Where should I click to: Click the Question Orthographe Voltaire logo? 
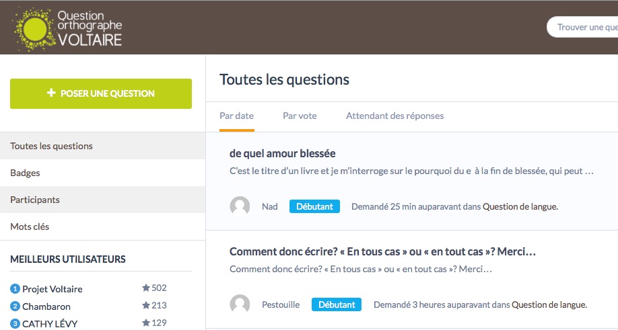click(x=69, y=28)
